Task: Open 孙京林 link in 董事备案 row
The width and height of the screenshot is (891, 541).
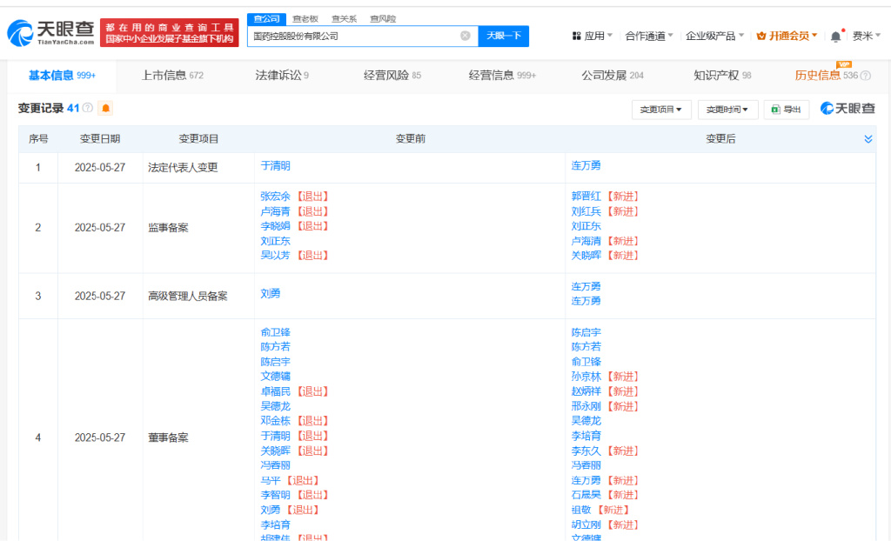Action: pyautogui.click(x=586, y=377)
